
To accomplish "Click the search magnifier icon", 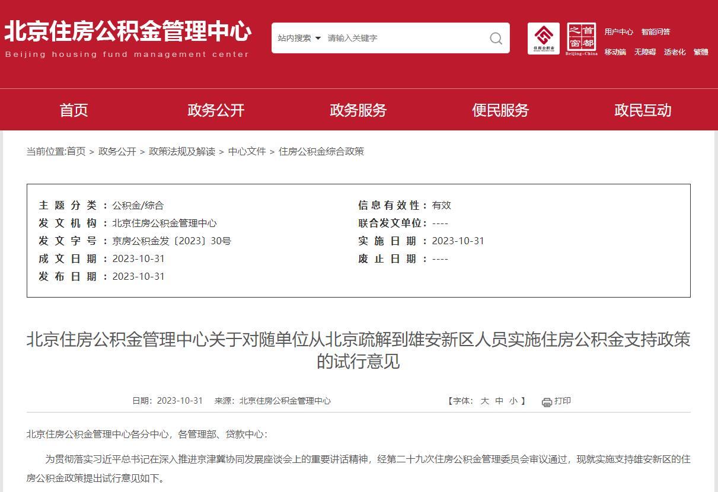I will click(496, 39).
